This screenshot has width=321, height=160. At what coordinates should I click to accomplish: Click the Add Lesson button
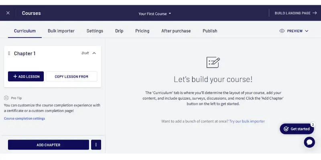click(x=26, y=76)
